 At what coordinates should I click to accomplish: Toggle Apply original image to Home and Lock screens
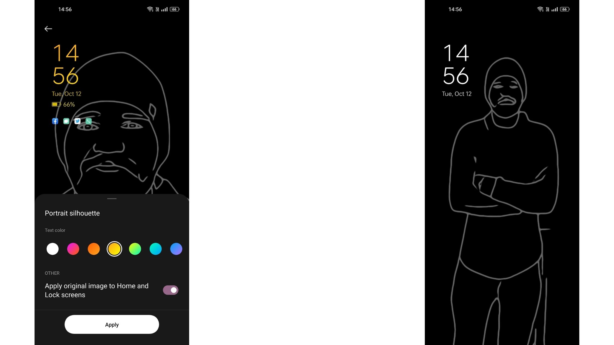point(170,290)
